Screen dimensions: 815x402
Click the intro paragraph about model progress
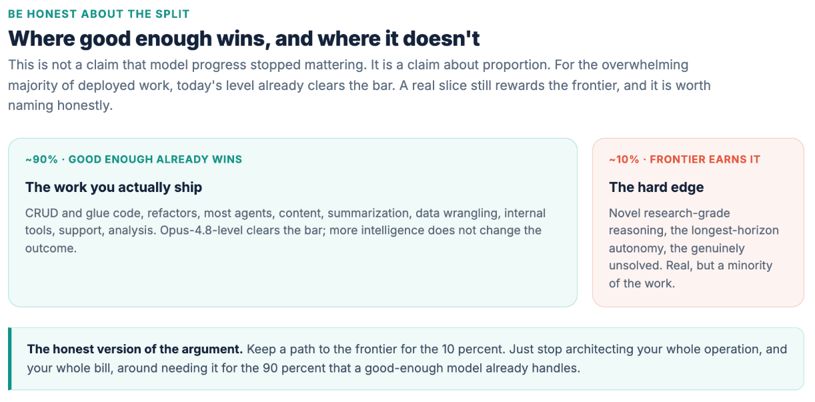coord(359,85)
